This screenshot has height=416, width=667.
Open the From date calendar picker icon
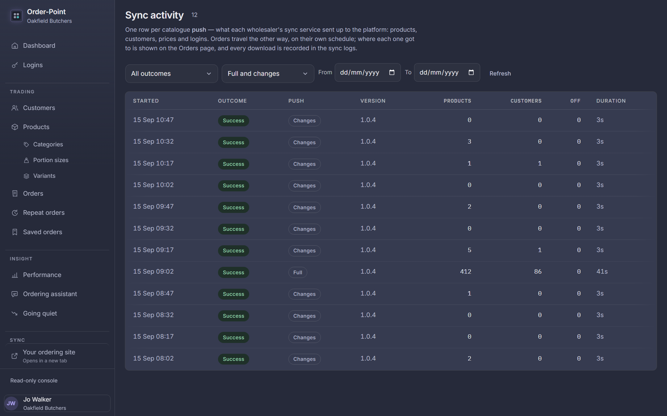click(x=392, y=72)
